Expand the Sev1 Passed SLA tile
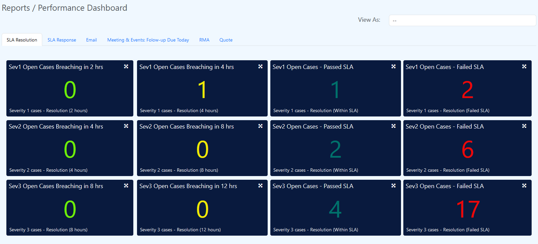The height and width of the screenshot is (244, 538). point(394,67)
